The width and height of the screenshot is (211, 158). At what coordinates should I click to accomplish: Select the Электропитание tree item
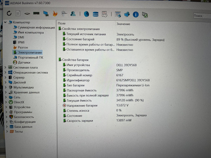click(x=30, y=53)
